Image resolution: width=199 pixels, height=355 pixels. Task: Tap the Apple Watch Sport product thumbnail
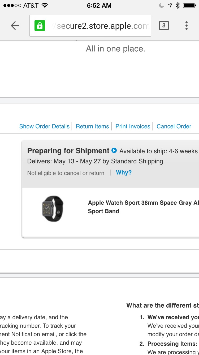(53, 209)
